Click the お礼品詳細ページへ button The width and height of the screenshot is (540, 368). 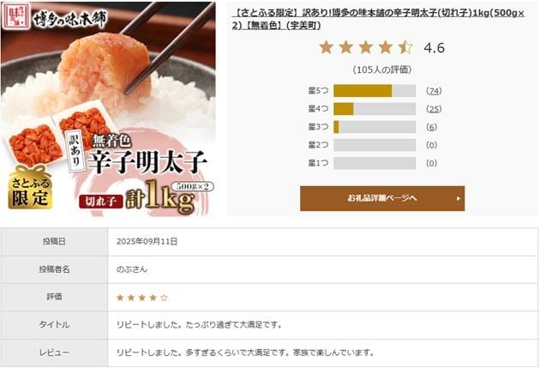tap(382, 198)
